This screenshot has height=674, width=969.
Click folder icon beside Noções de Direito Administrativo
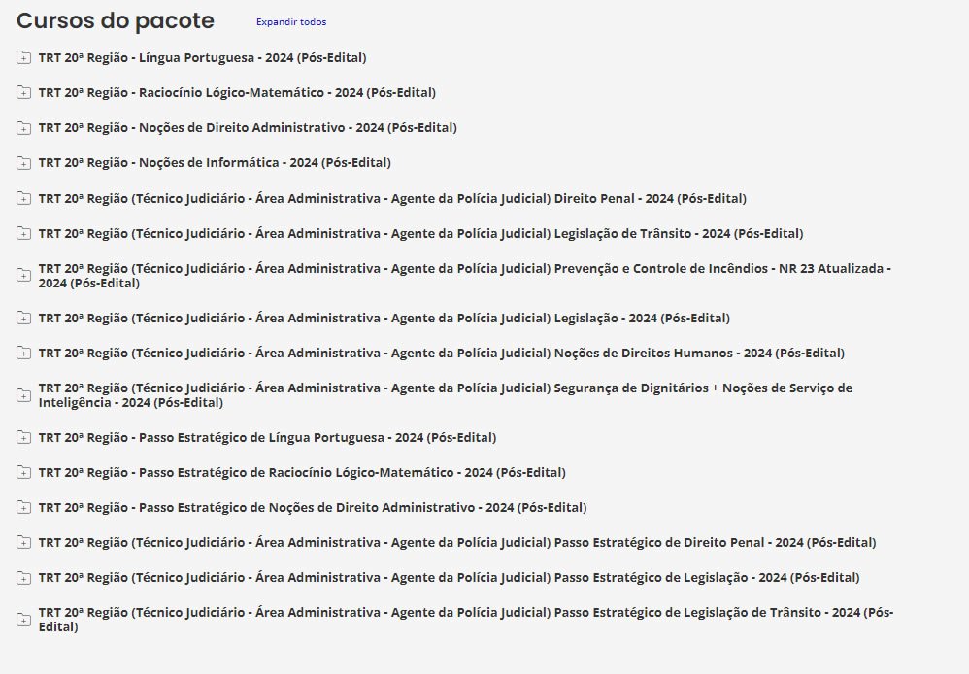click(24, 128)
